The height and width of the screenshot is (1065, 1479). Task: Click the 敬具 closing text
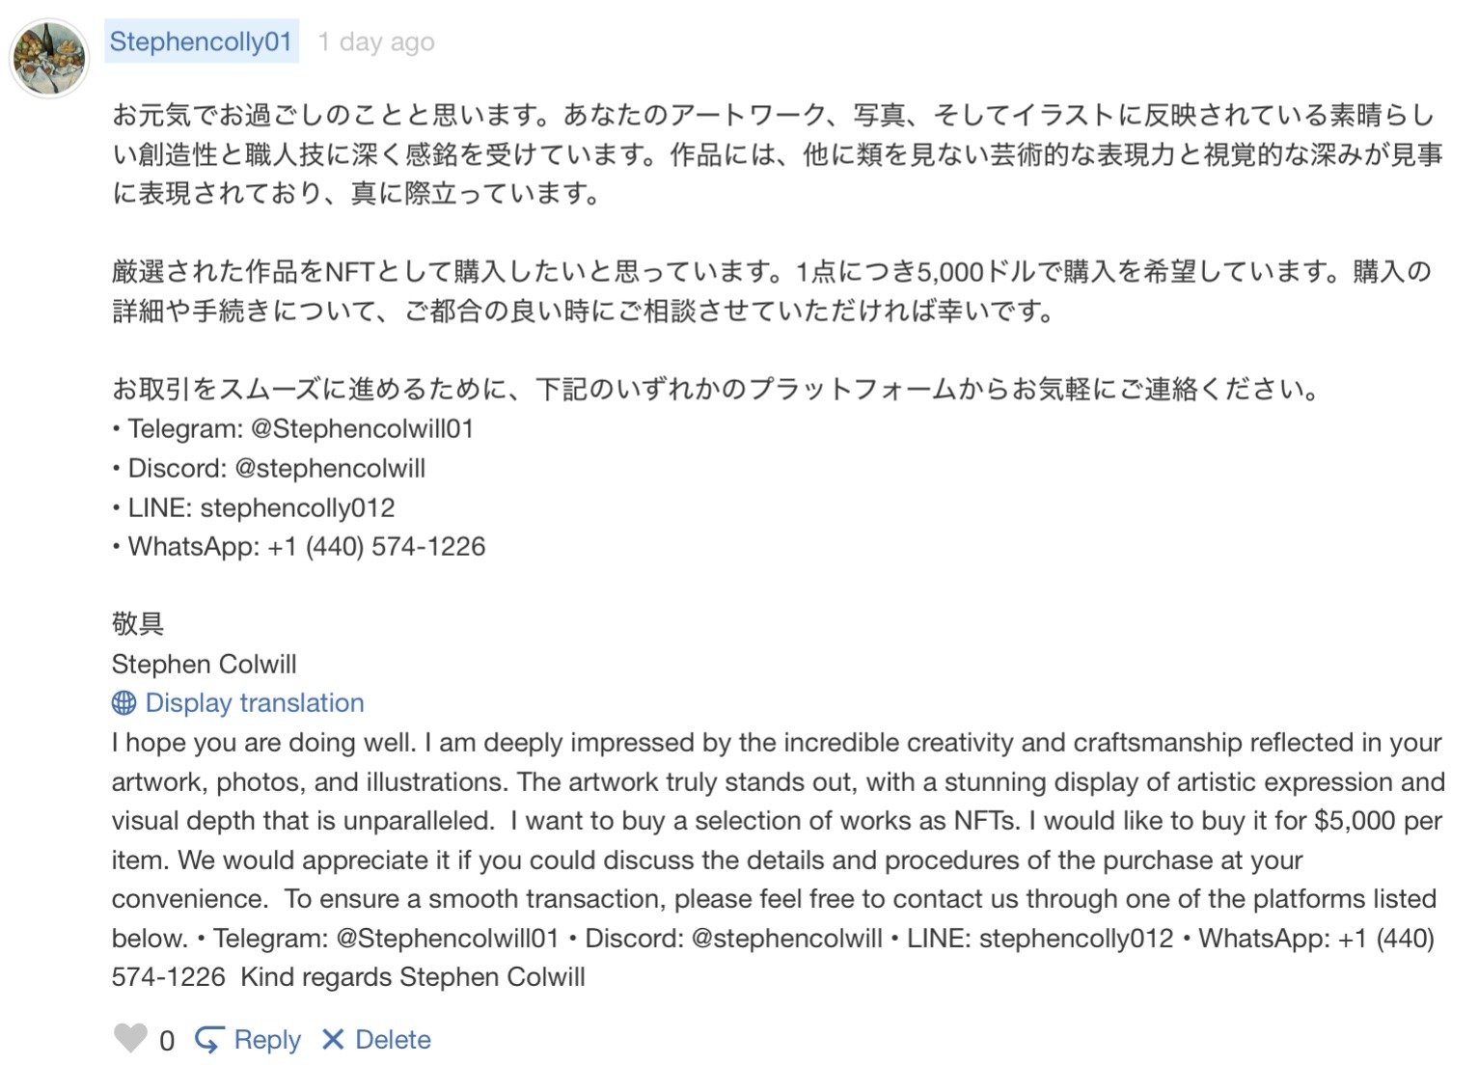(138, 624)
